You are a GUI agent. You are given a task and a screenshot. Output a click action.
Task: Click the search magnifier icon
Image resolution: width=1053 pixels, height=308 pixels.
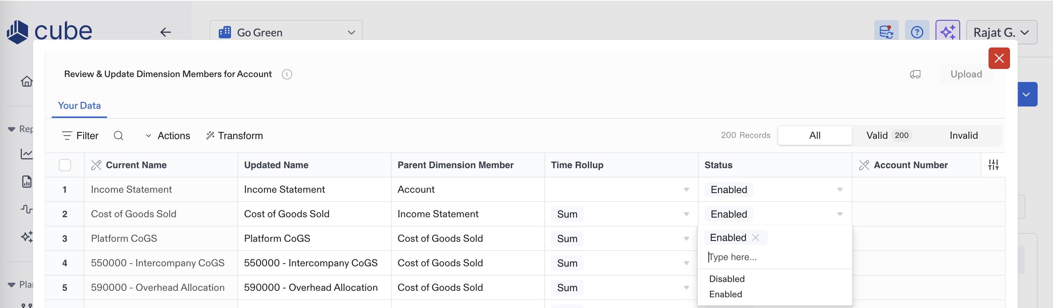[119, 136]
